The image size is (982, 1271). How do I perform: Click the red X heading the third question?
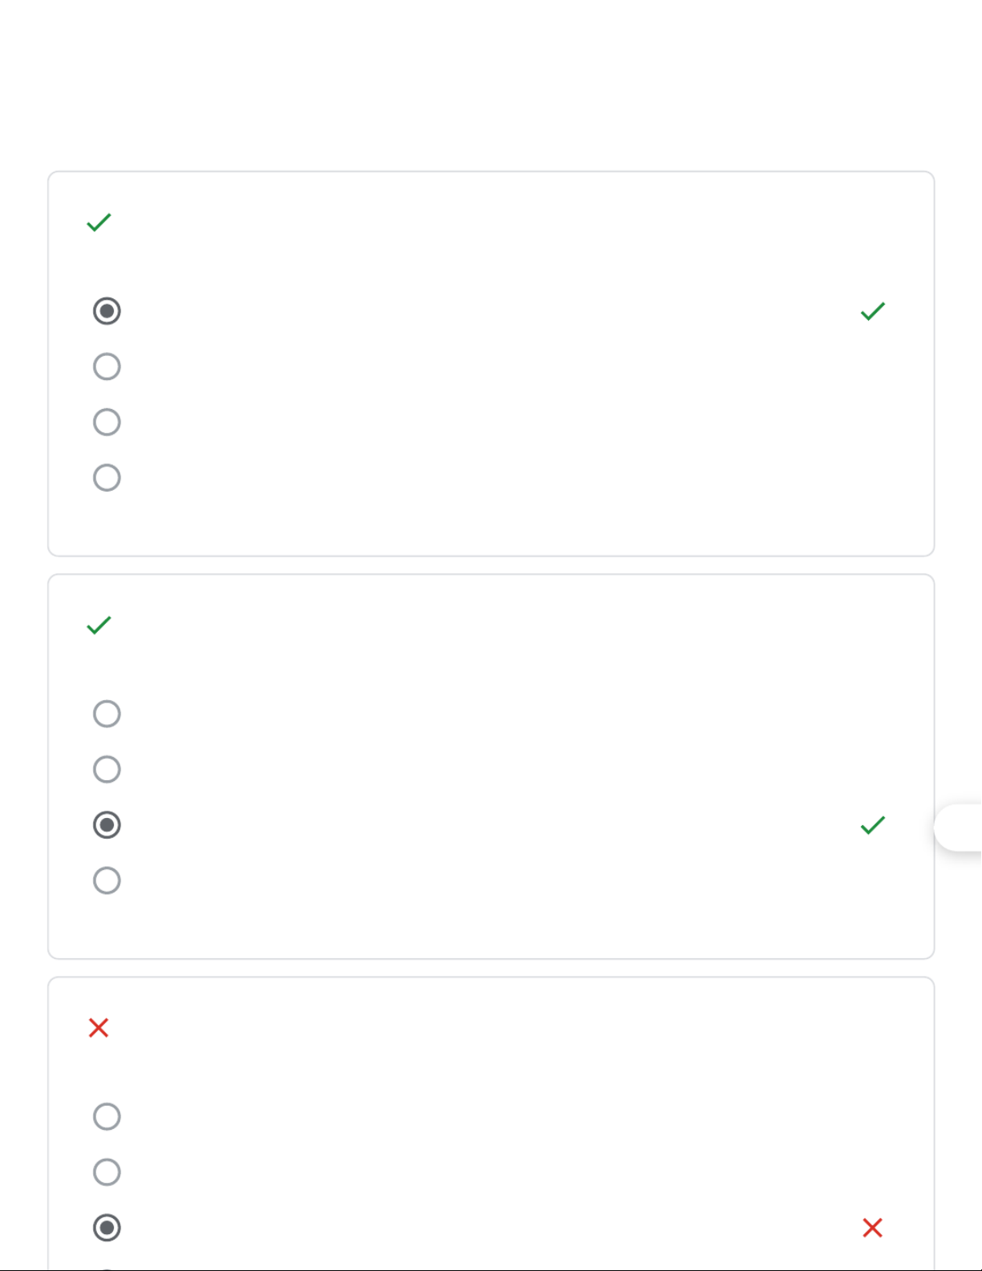coord(99,1028)
